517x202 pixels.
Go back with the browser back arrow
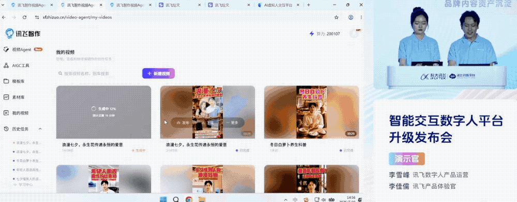click(x=4, y=17)
